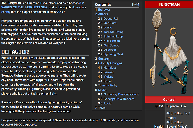Click the FERRYMAN infobox title

point(169,4)
